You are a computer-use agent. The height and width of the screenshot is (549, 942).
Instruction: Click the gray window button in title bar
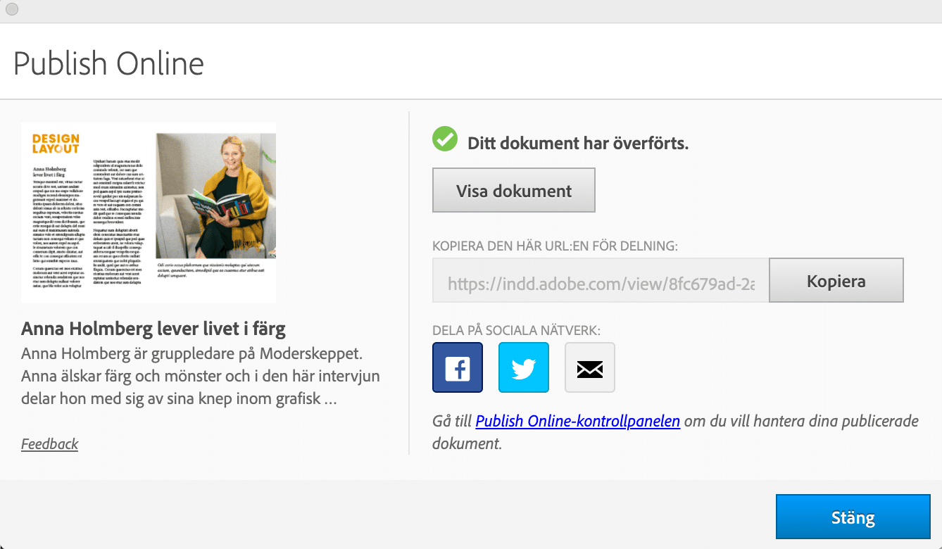tap(12, 9)
